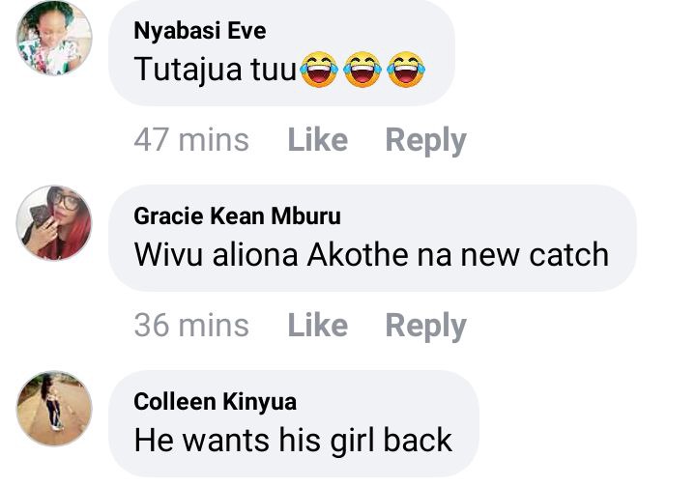Click the '36 mins' timestamp
696x487 pixels.
(x=191, y=326)
